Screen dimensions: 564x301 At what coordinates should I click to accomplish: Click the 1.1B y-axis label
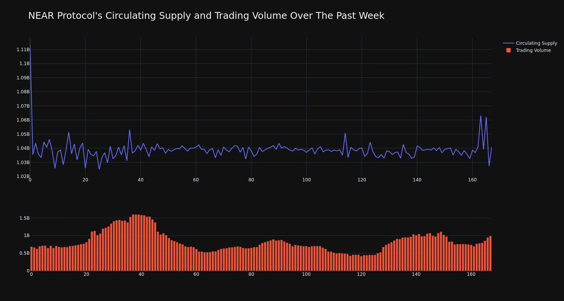pyautogui.click(x=24, y=64)
